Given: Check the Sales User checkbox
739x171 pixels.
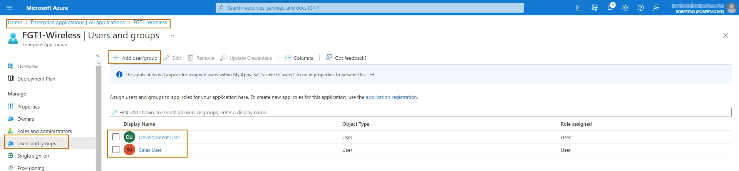Looking at the screenshot, I should click(116, 150).
